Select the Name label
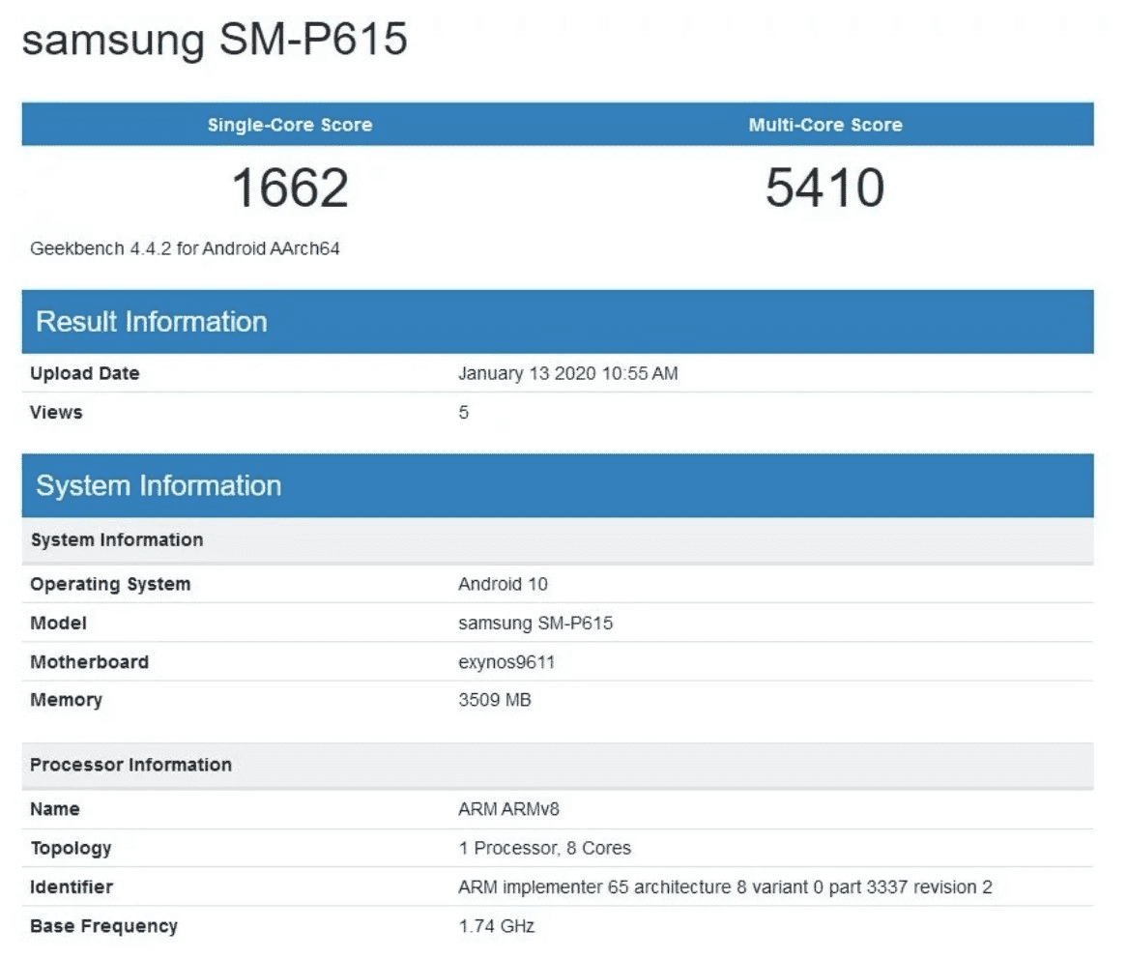Image resolution: width=1127 pixels, height=959 pixels. pos(55,809)
